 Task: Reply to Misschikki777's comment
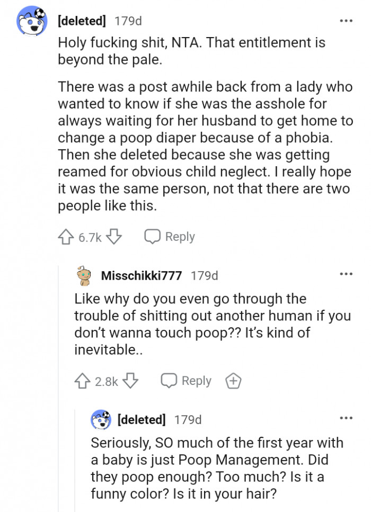[x=186, y=381]
